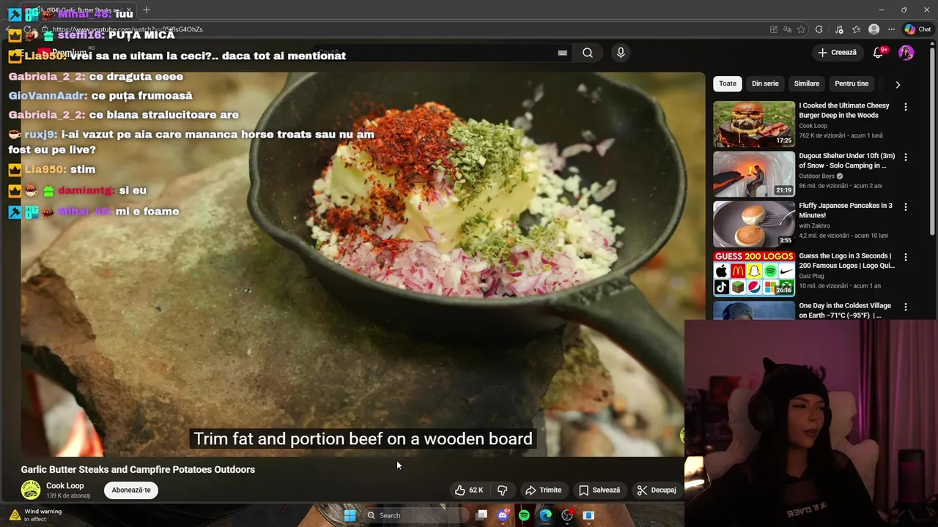Click the media control music icon in Edge toolbar
This screenshot has width=938, height=527.
tap(839, 29)
